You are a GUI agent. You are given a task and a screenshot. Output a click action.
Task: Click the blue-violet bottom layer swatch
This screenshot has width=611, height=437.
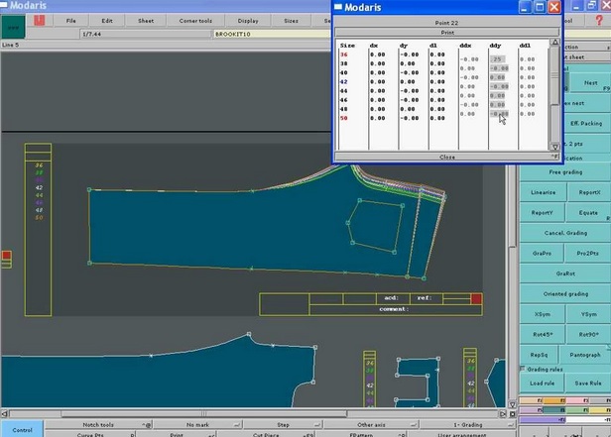pyautogui.click(x=543, y=420)
